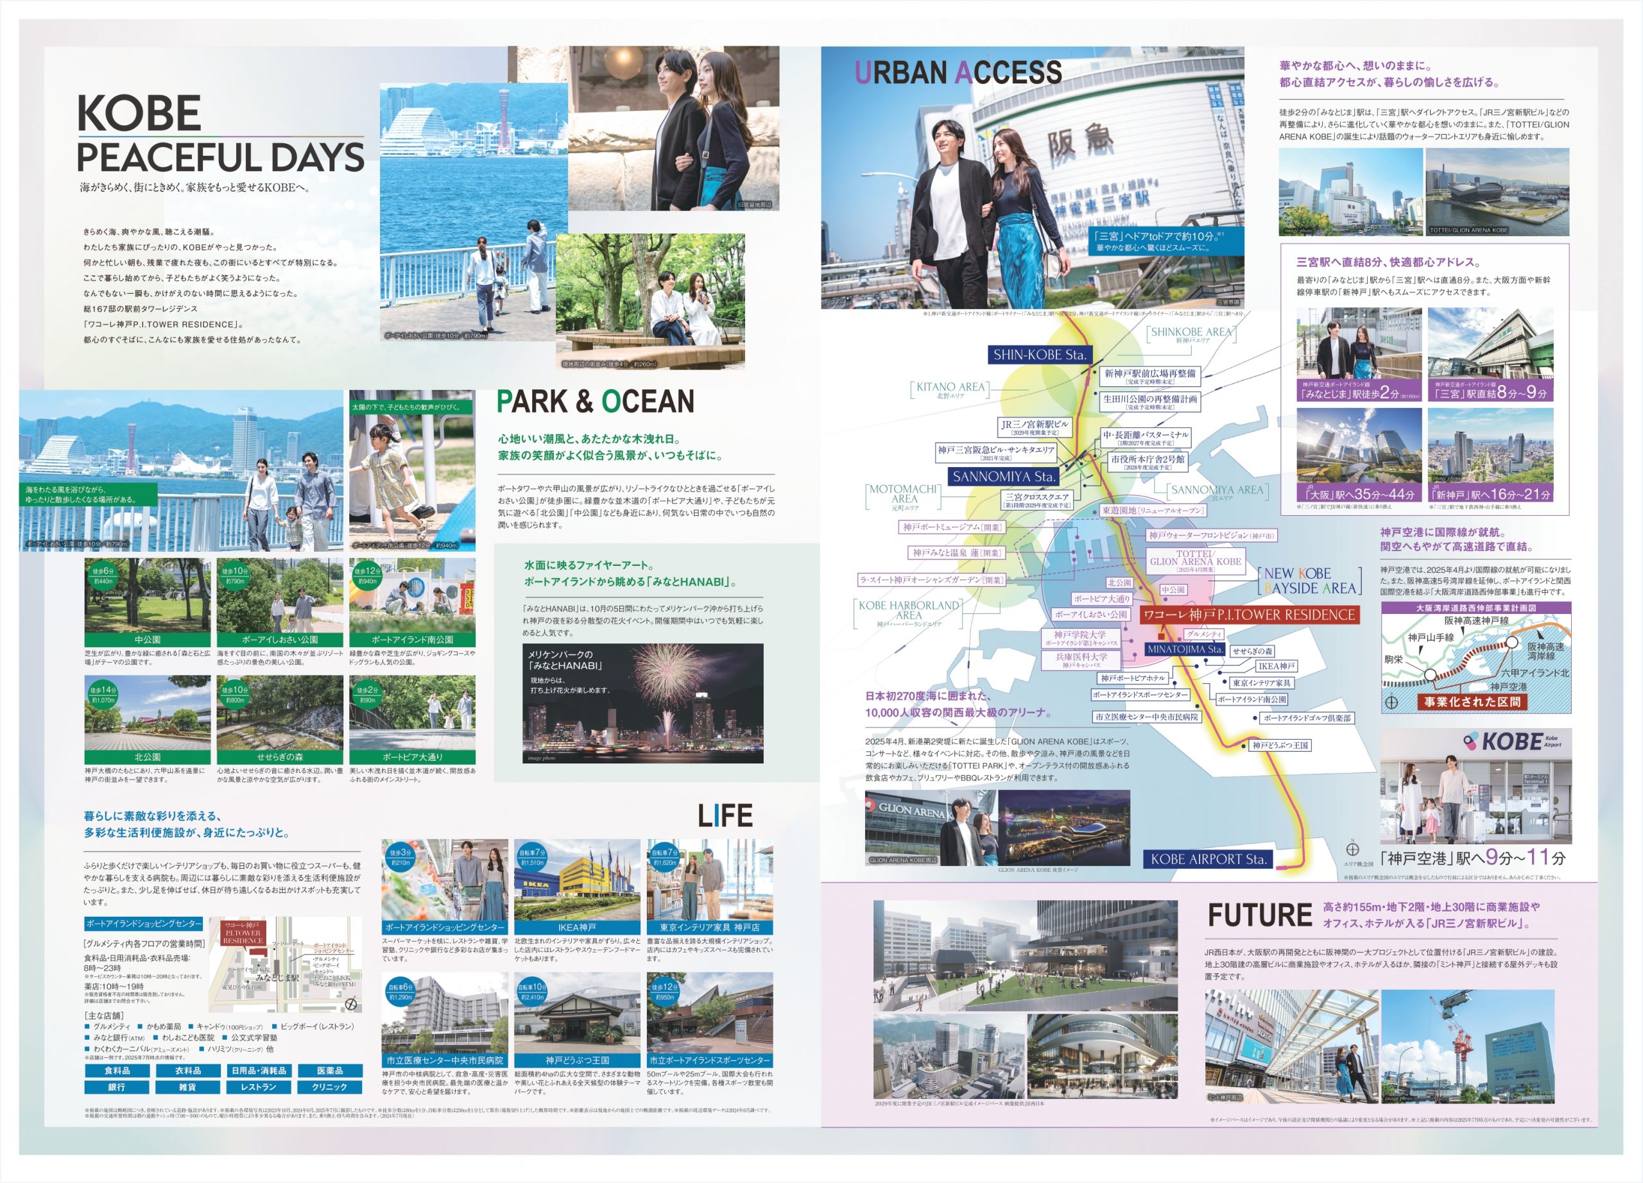Select the 食料品 category tag
The height and width of the screenshot is (1183, 1643).
pyautogui.click(x=117, y=1071)
